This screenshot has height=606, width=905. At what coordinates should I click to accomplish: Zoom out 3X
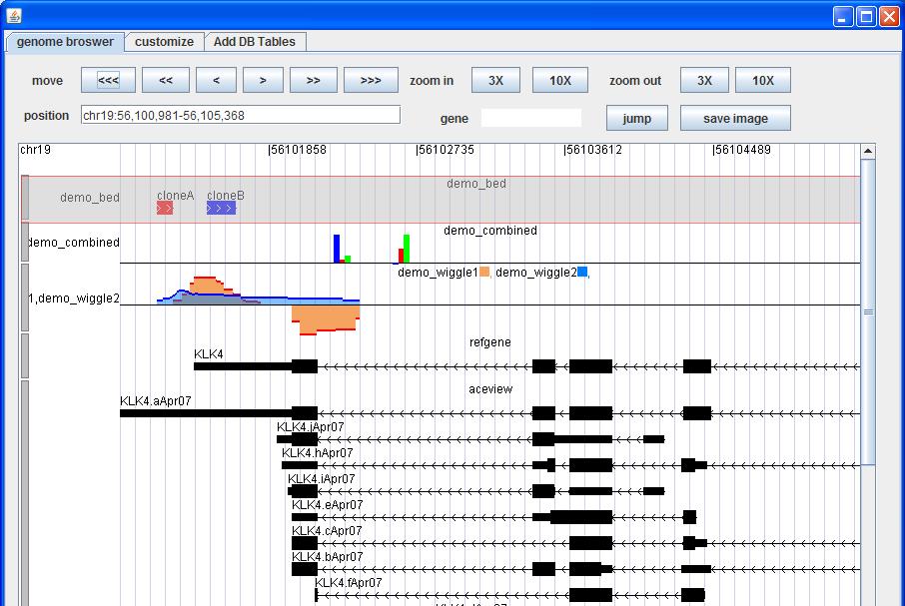pyautogui.click(x=704, y=81)
